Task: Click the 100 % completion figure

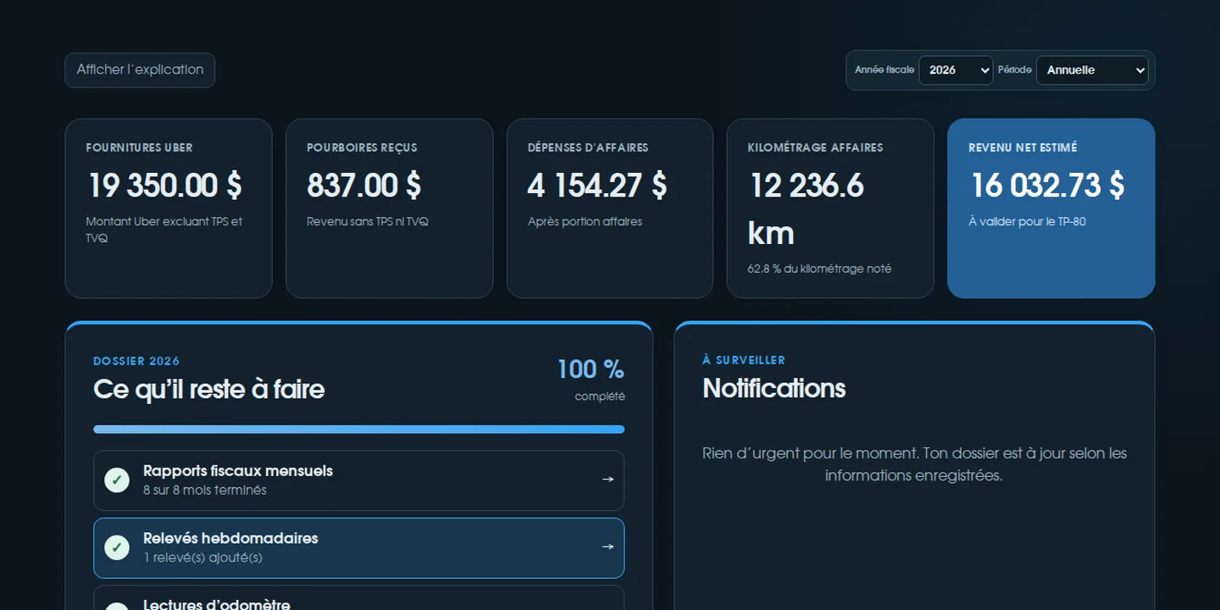Action: pos(591,369)
